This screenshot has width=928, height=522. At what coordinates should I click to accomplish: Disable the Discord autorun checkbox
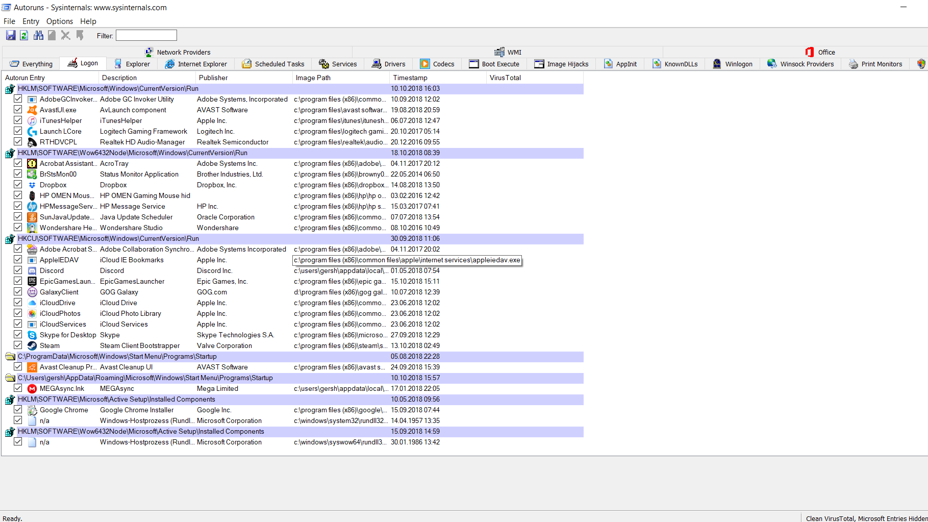(x=18, y=270)
